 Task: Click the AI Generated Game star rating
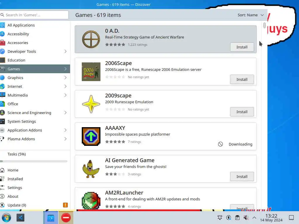click(115, 174)
